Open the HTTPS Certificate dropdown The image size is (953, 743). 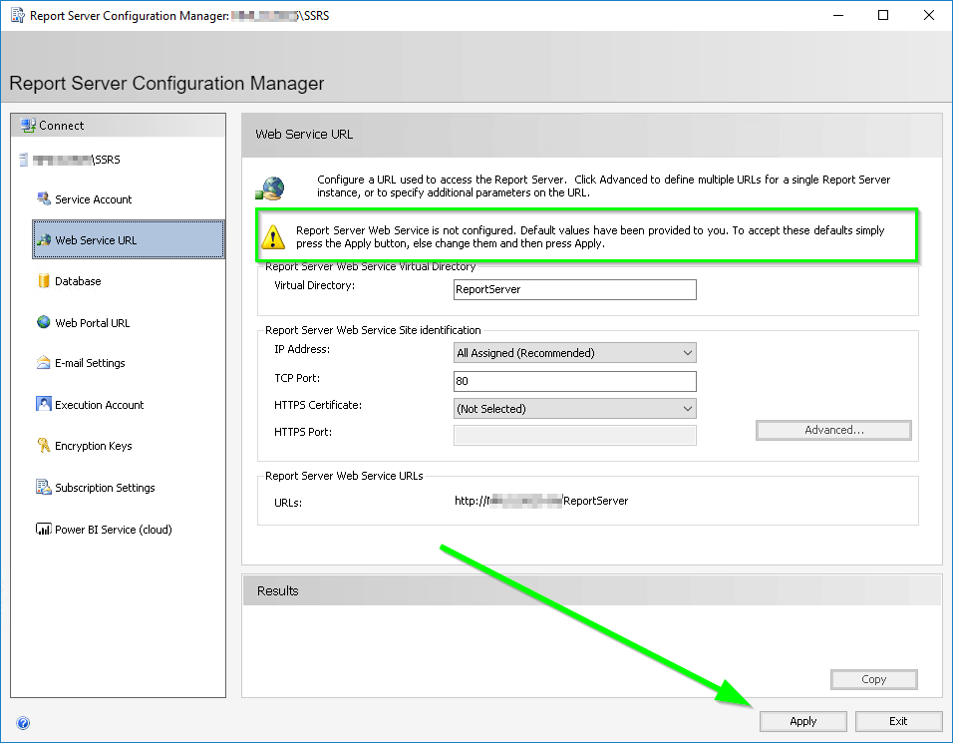(x=575, y=409)
